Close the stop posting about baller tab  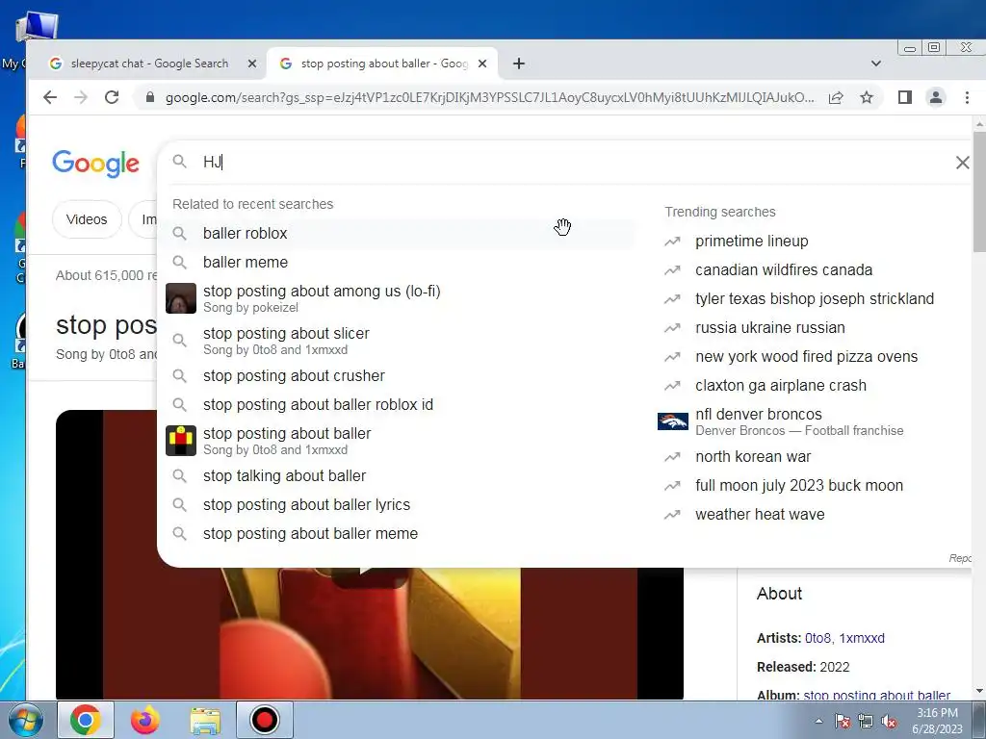point(482,64)
